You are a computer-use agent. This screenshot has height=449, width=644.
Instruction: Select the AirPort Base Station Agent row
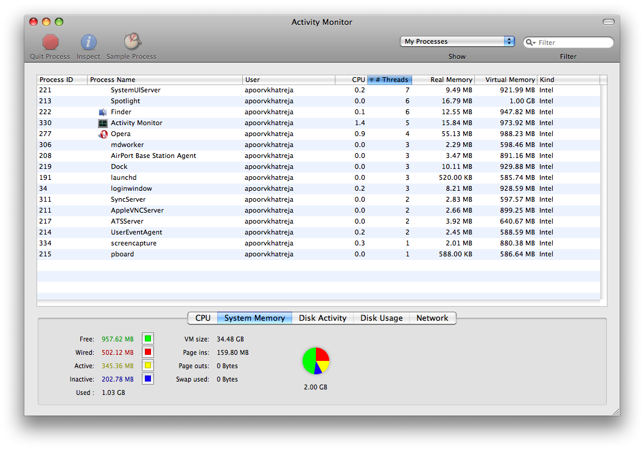point(318,156)
